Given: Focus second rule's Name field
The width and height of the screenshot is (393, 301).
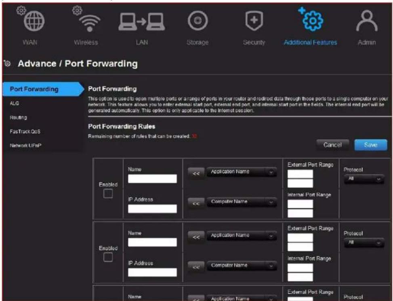Looking at the screenshot, I should [x=152, y=242].
